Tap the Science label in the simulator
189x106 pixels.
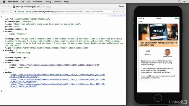tap(148, 54)
